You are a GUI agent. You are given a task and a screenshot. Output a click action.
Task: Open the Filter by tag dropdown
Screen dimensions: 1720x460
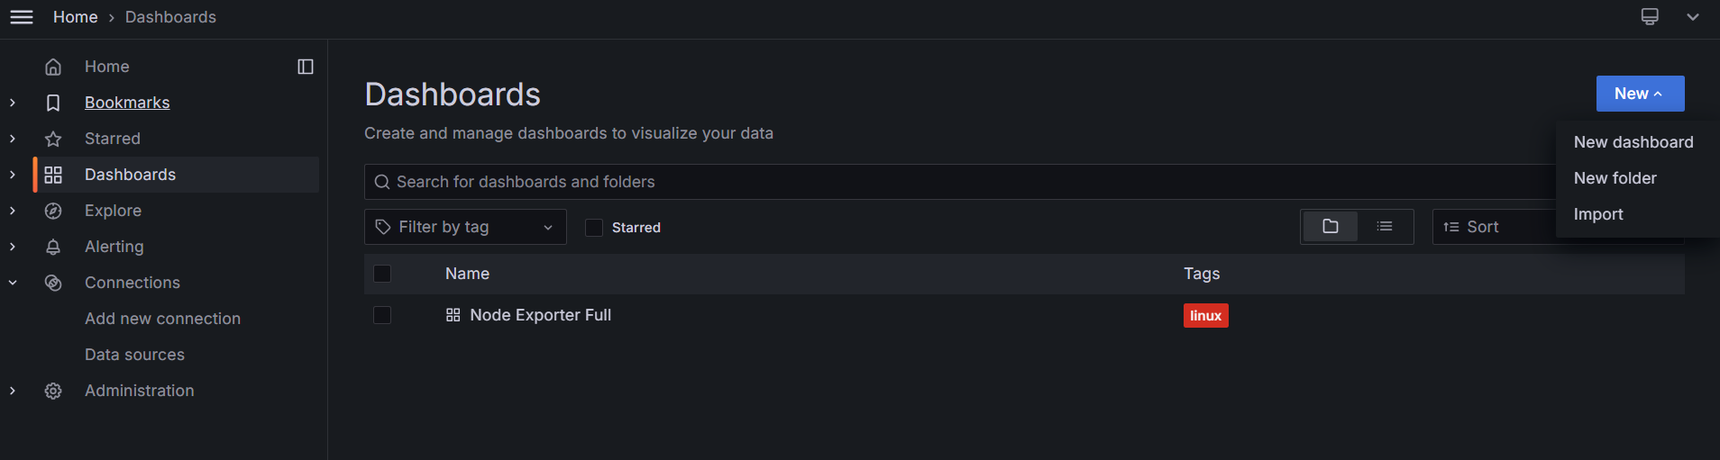pos(465,227)
